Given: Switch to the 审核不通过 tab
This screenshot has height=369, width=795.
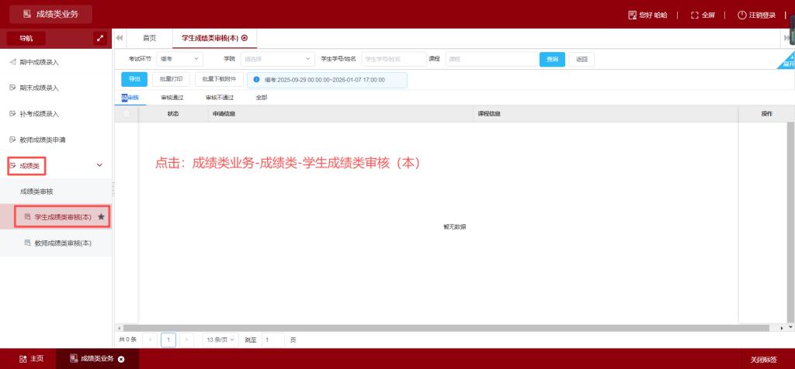Looking at the screenshot, I should pyautogui.click(x=220, y=98).
